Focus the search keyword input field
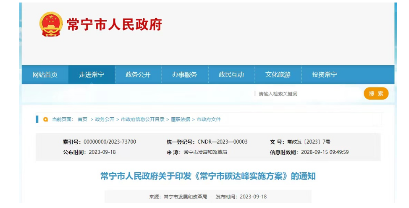The image size is (409, 208). tap(307, 94)
